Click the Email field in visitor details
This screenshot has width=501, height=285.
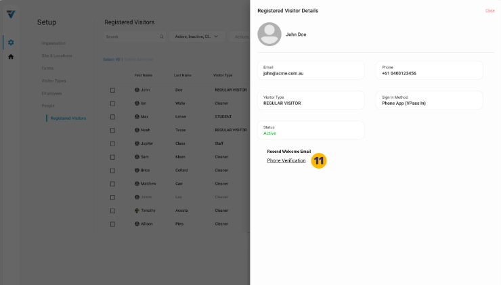[x=313, y=70]
